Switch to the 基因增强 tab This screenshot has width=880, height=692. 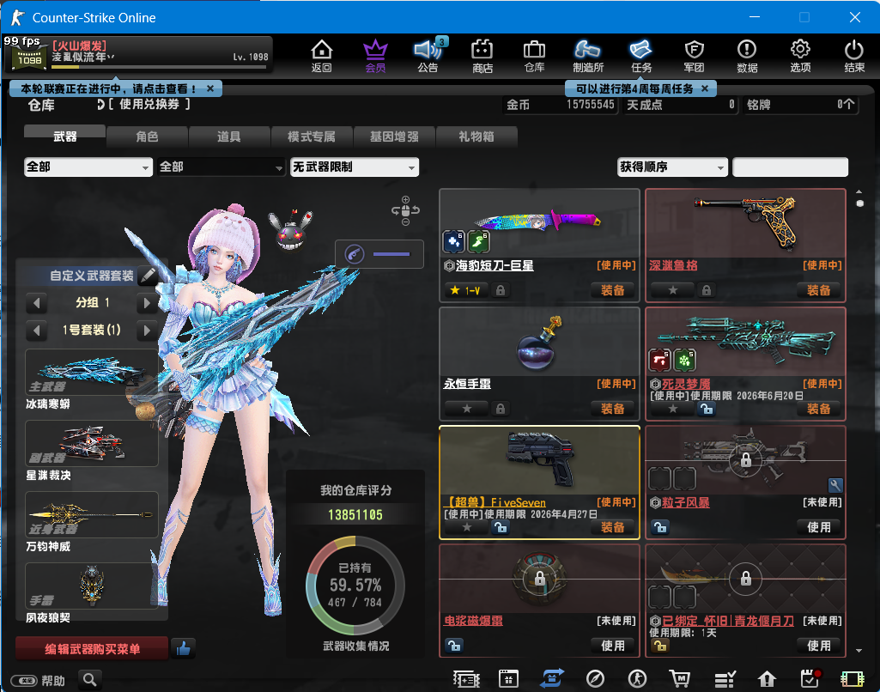(394, 137)
